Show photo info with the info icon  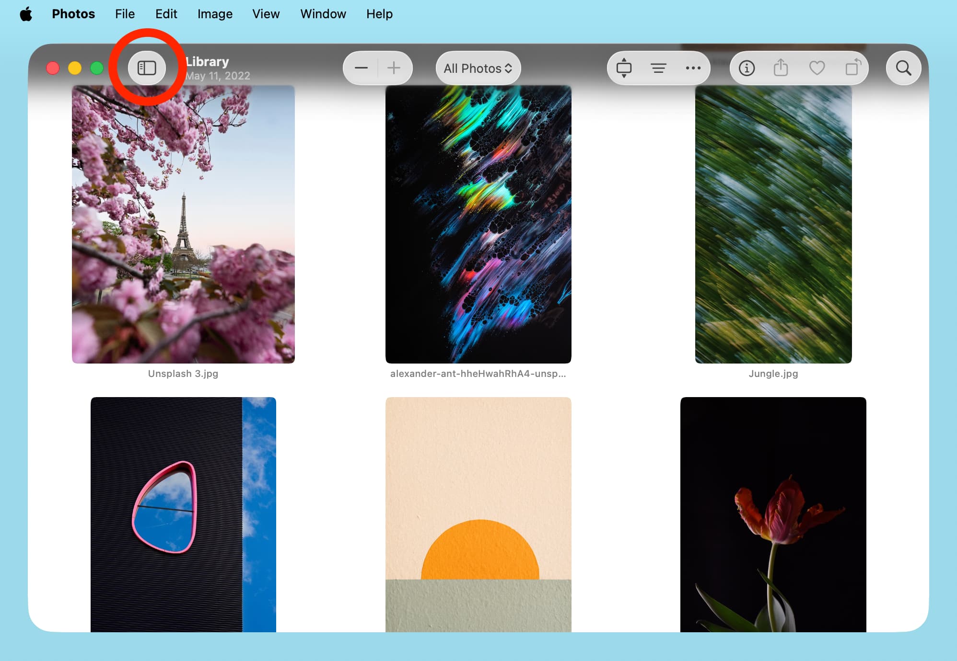pos(747,68)
